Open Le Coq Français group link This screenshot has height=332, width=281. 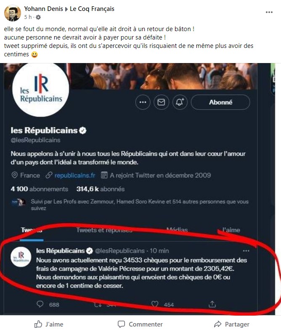coord(92,9)
